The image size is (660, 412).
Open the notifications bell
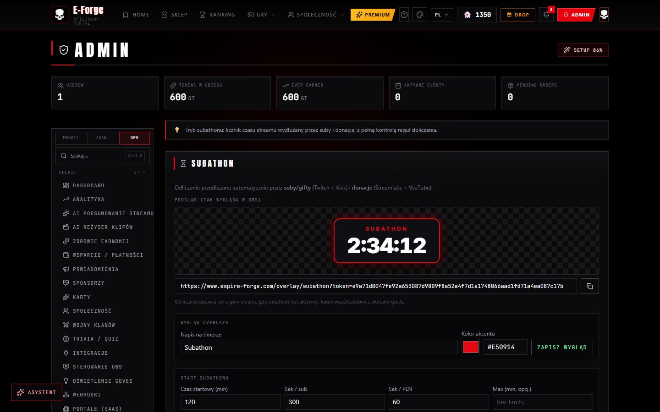click(546, 15)
